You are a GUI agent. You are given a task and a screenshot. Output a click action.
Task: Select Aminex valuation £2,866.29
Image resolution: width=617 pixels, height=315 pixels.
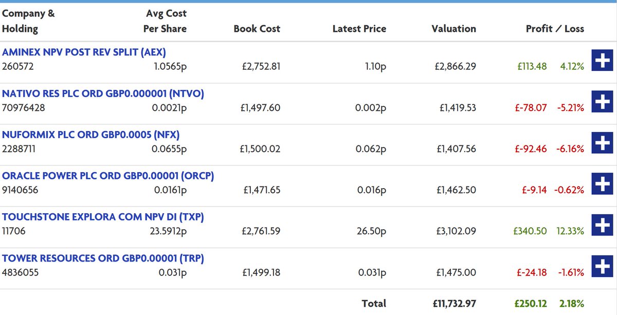(456, 66)
